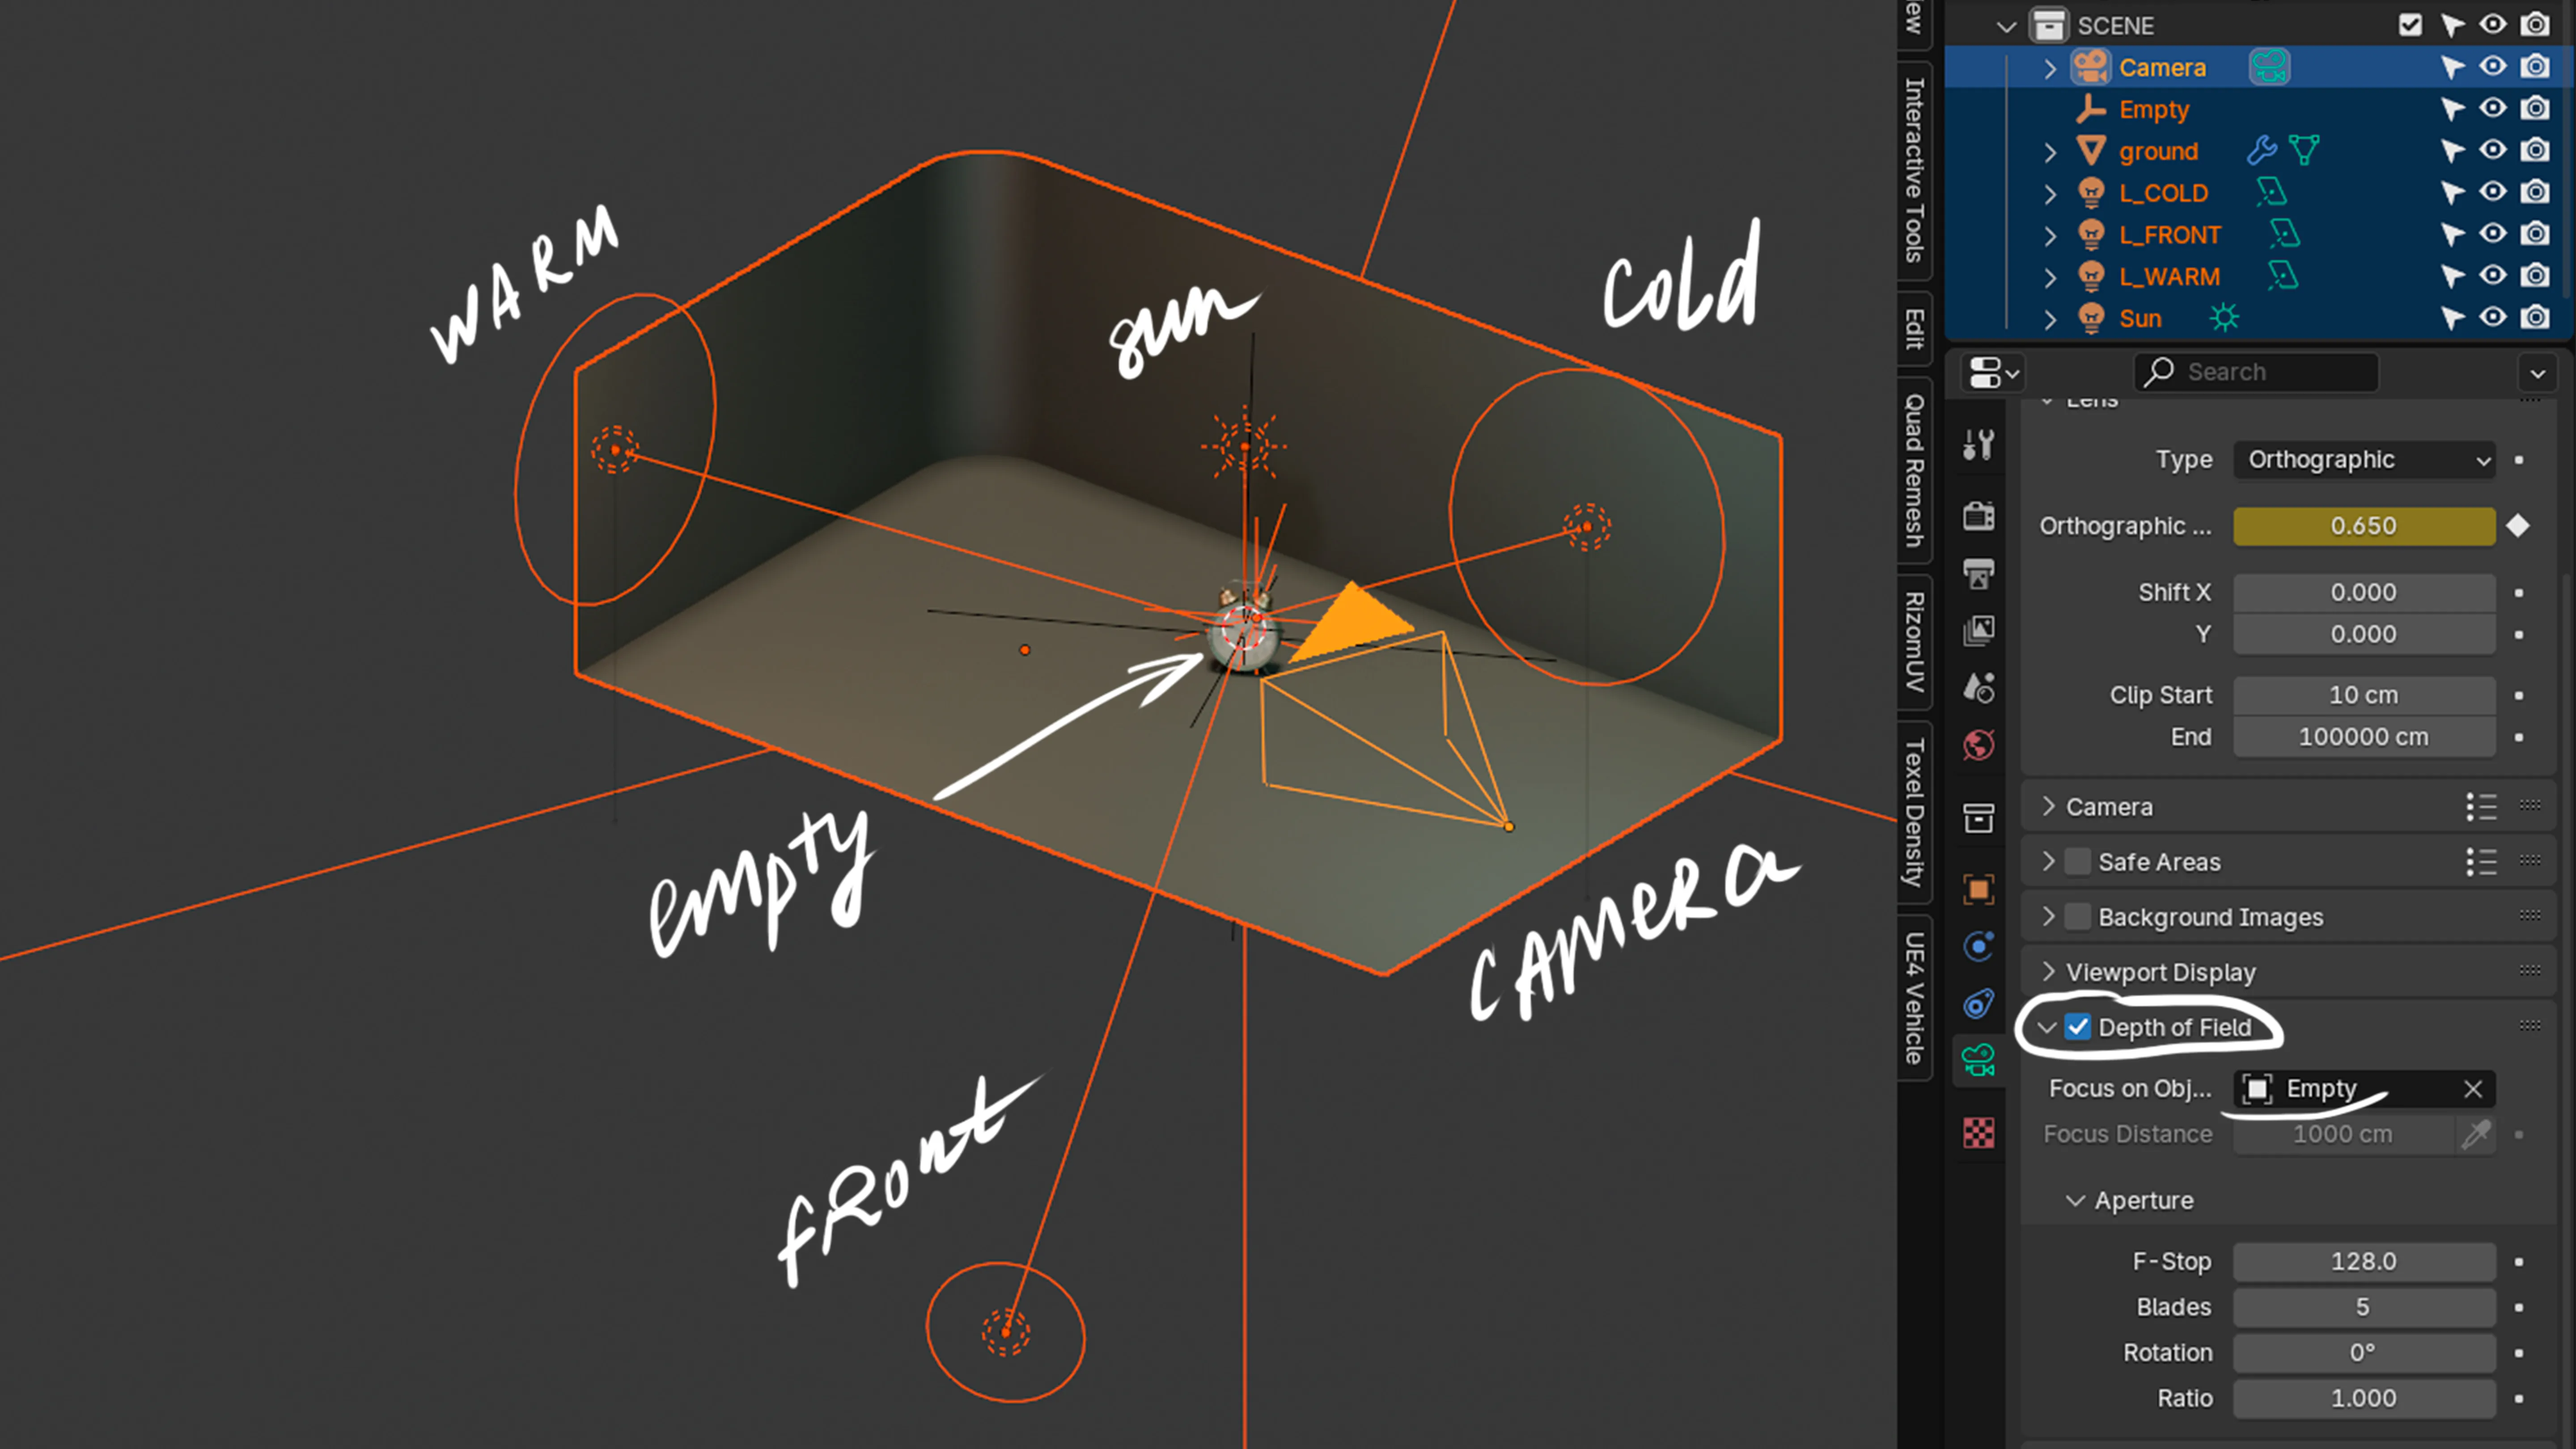Open the Interactive Tools sidebar tab
Viewport: 2576px width, 1449px height.
tap(1914, 170)
